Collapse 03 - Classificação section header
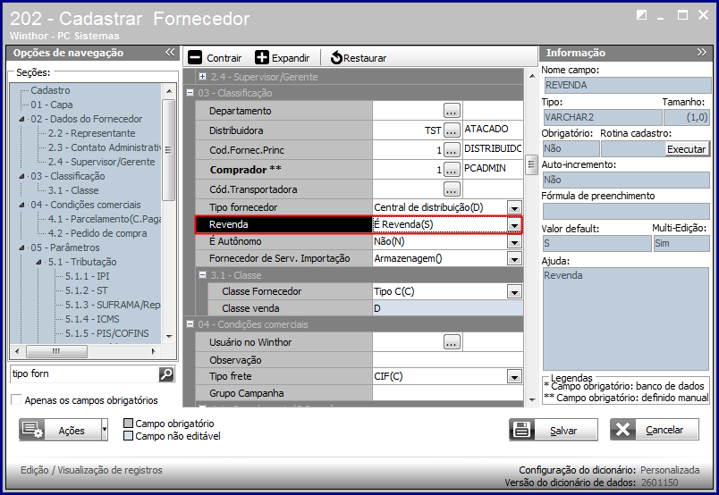The width and height of the screenshot is (719, 495). click(x=190, y=93)
